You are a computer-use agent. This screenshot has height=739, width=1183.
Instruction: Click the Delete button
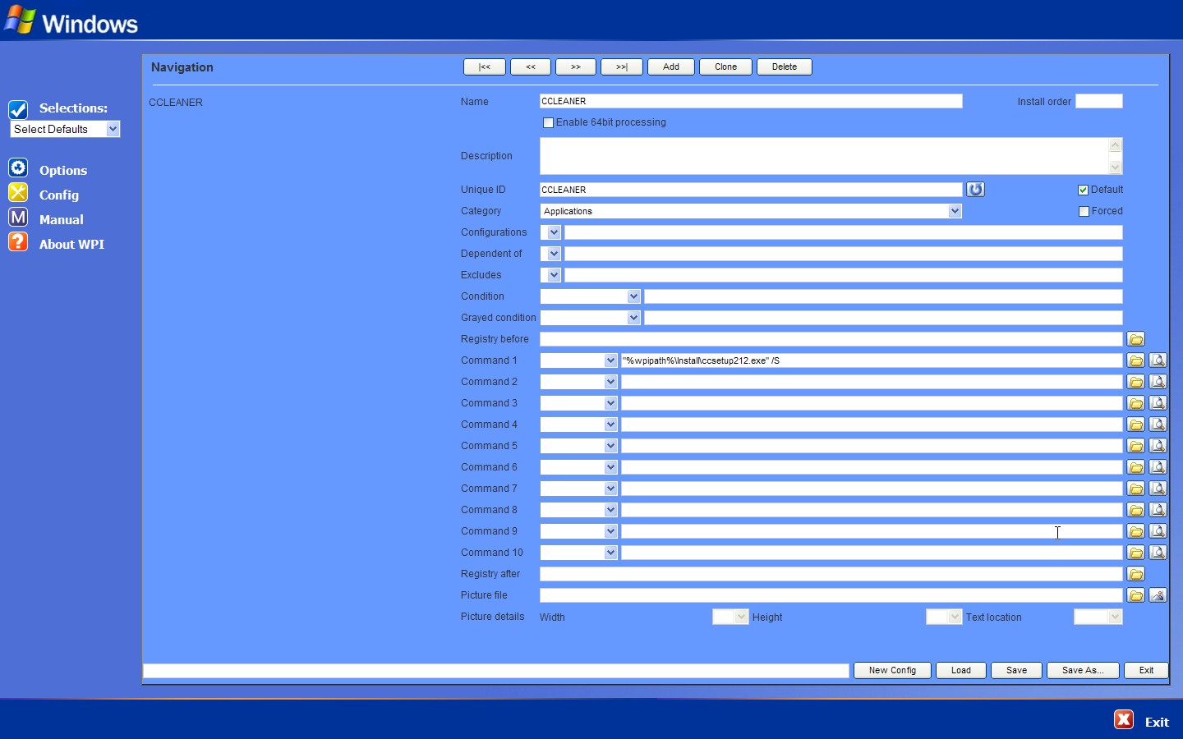[x=785, y=67]
